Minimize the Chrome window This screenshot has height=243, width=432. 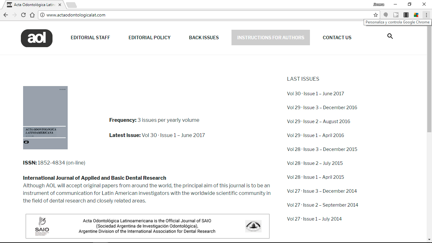395,4
